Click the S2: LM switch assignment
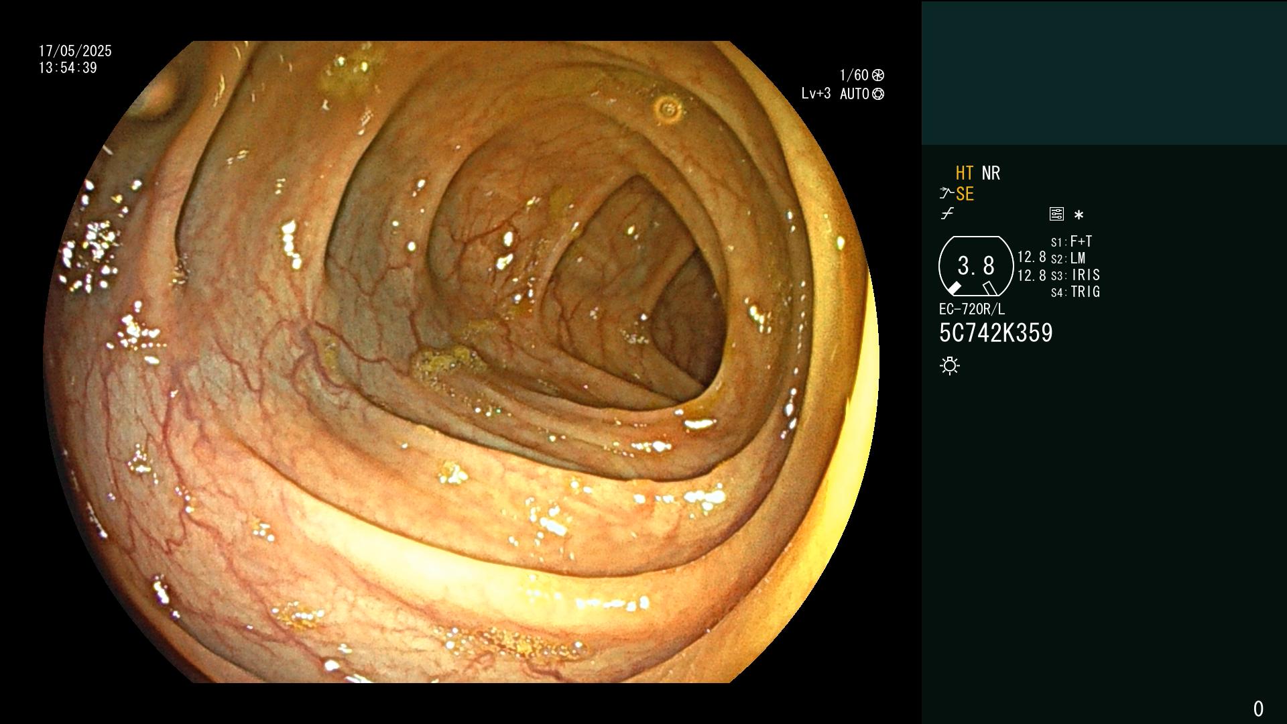This screenshot has width=1287, height=724. 1068,258
